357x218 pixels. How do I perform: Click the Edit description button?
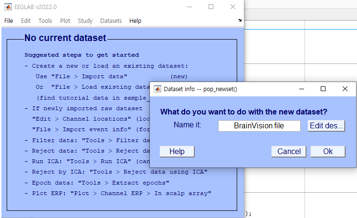click(326, 126)
